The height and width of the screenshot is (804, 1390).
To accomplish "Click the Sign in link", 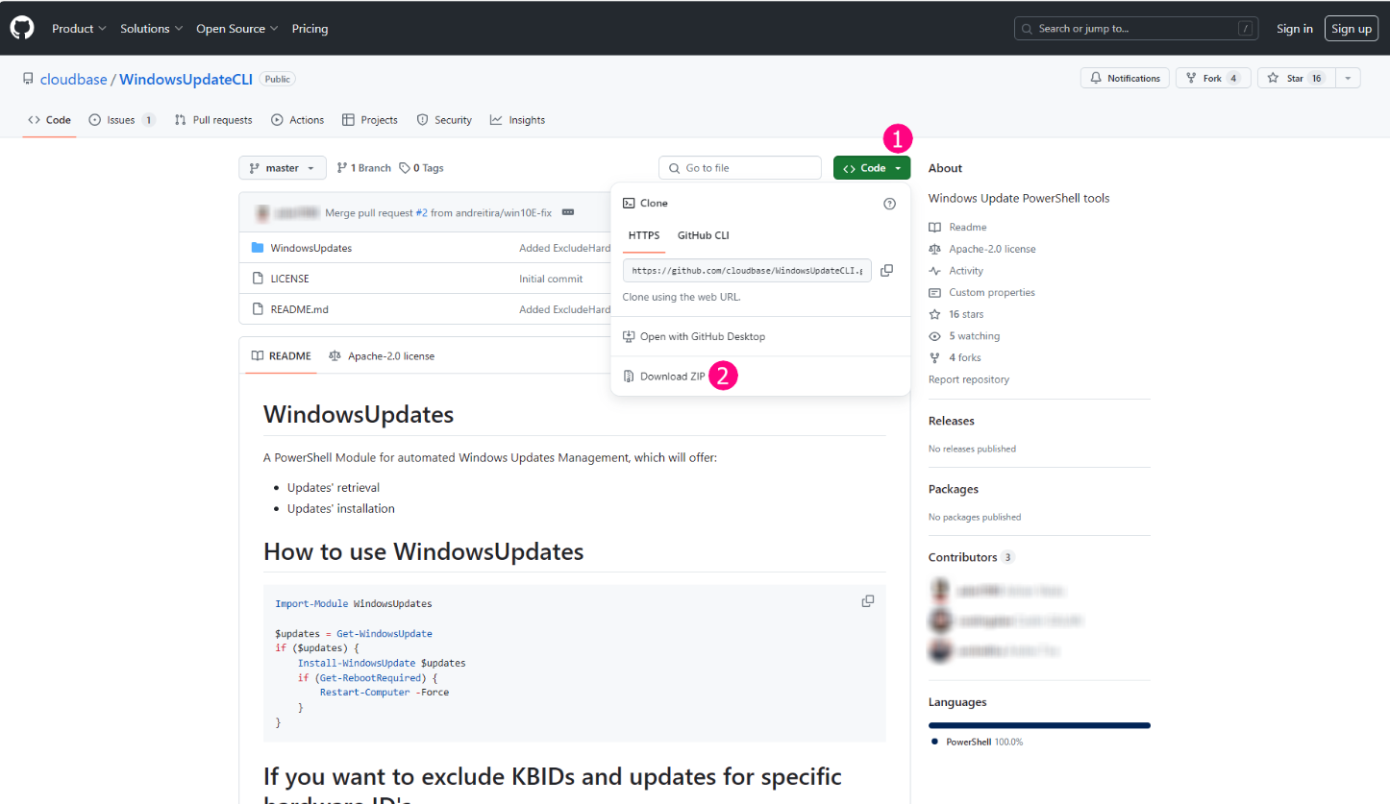I will tap(1295, 29).
